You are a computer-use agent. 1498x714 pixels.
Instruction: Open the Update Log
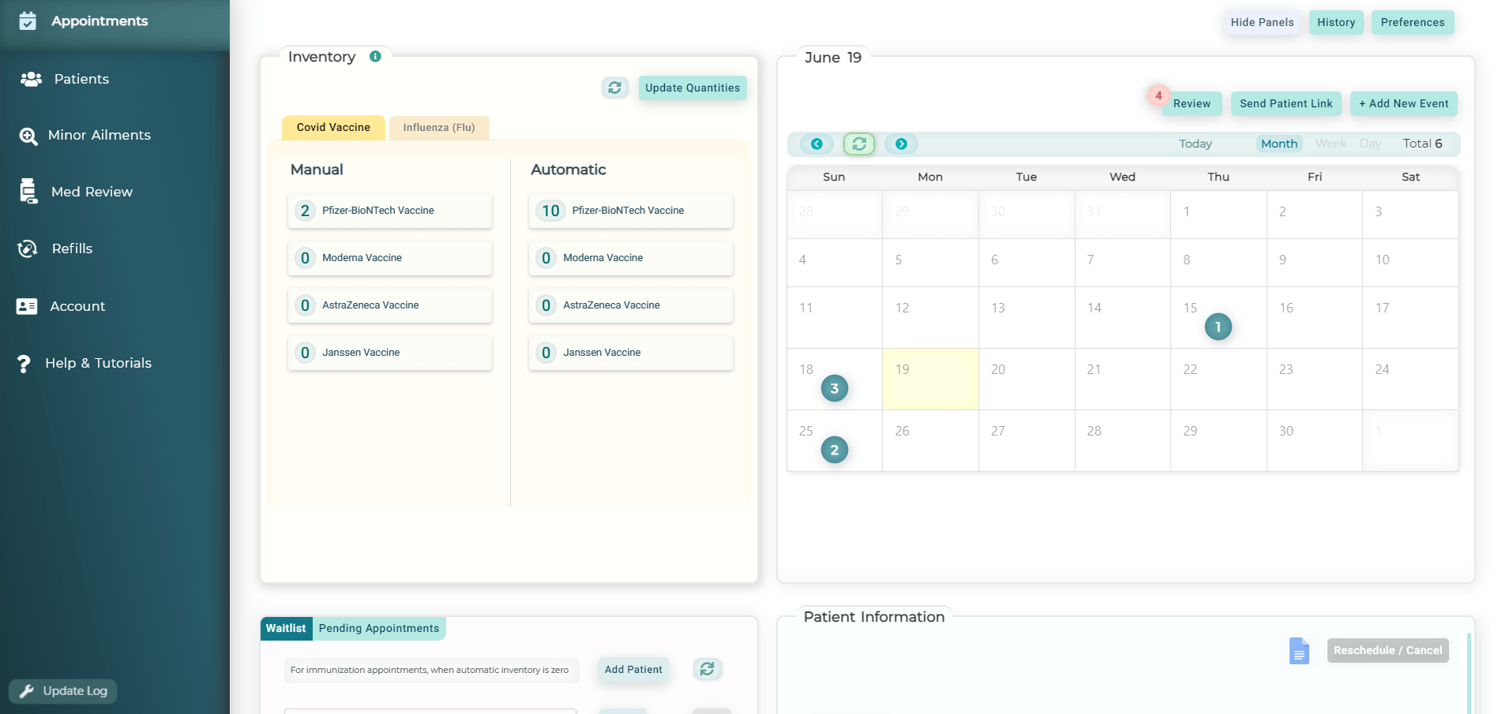tap(63, 691)
